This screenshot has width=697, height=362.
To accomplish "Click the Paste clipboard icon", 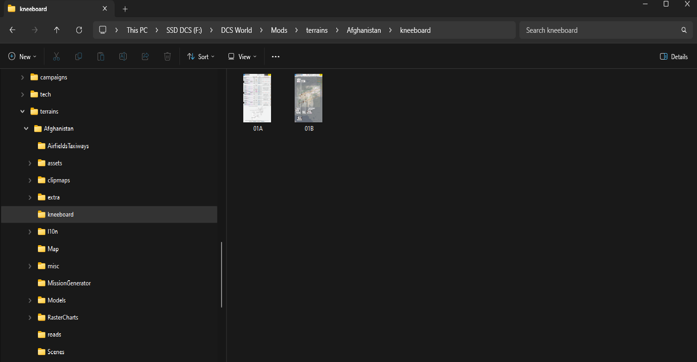I will point(101,56).
